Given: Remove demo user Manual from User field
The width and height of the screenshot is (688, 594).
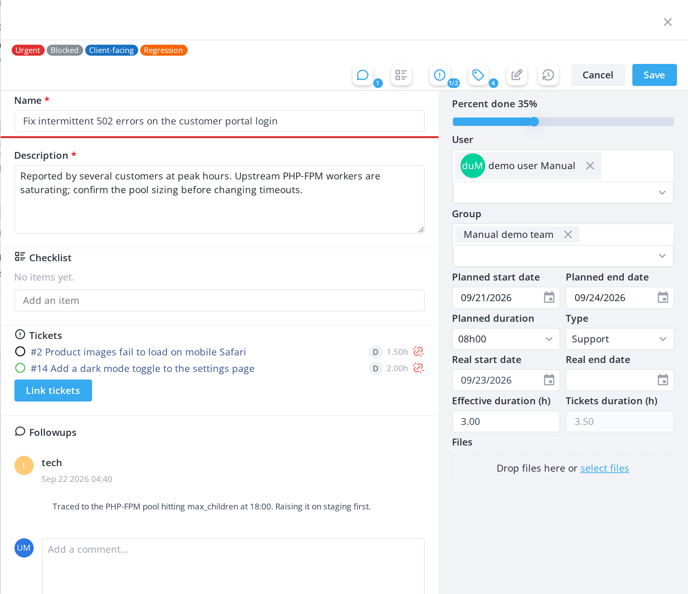Looking at the screenshot, I should click(590, 166).
